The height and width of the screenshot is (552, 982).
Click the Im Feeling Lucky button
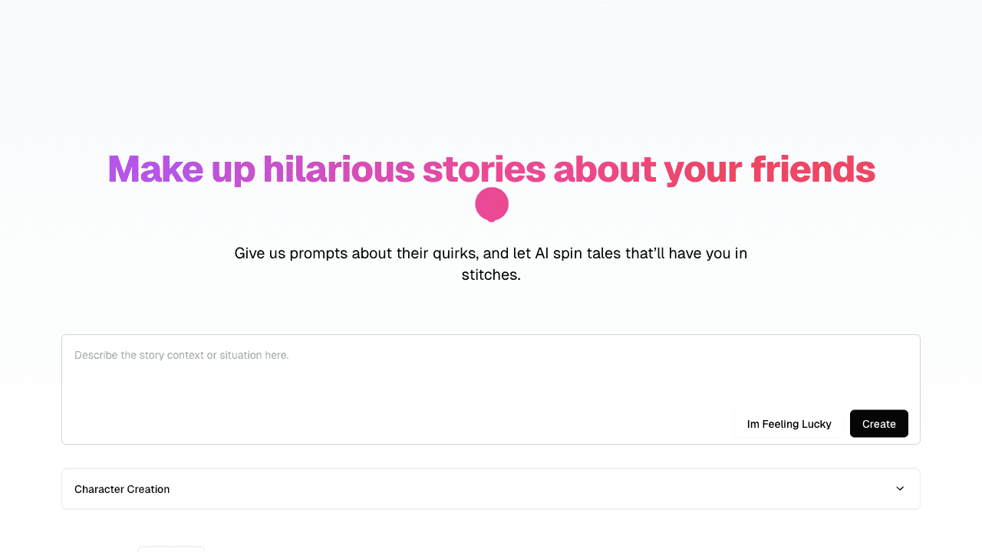[x=789, y=424]
